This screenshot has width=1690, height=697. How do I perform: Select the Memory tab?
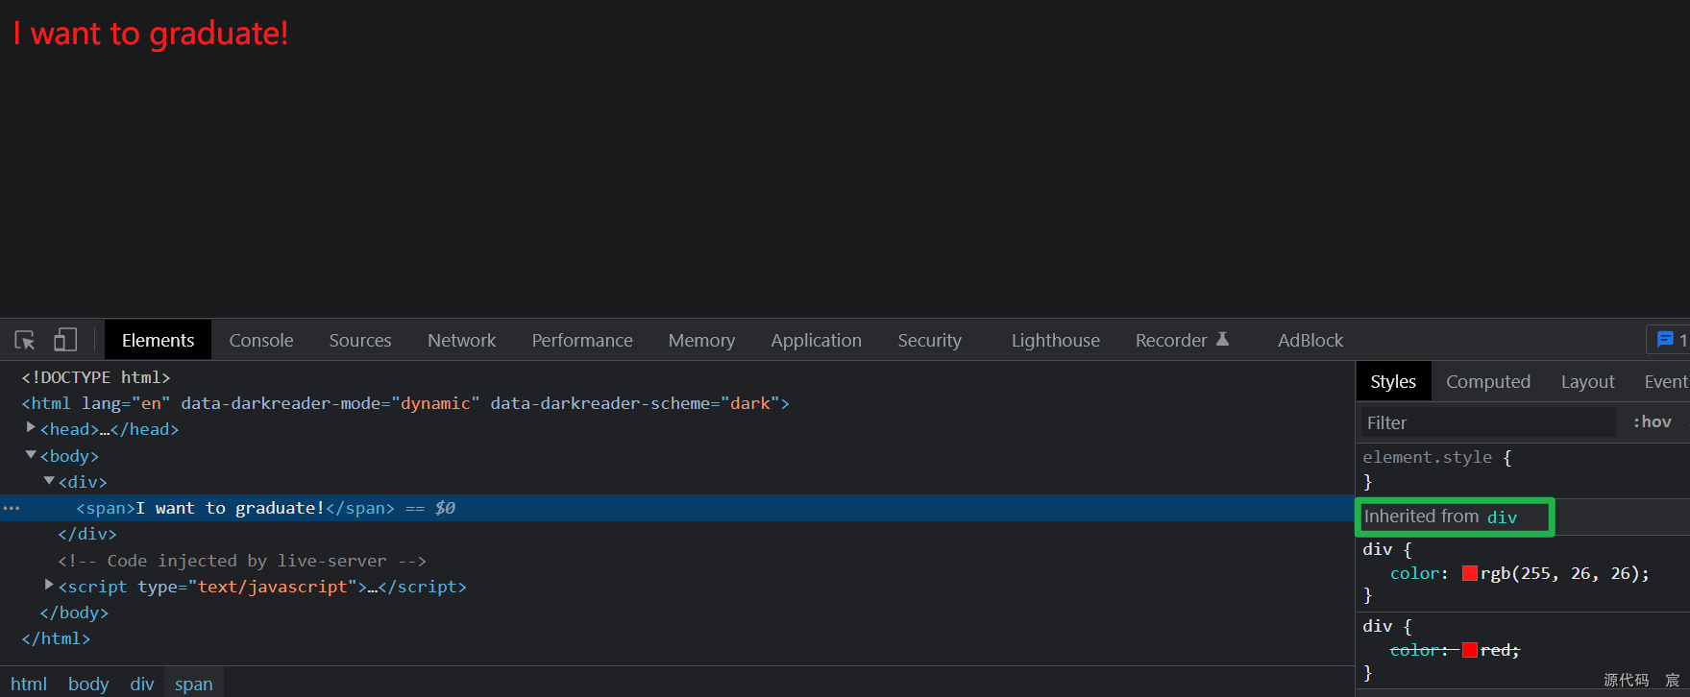point(701,341)
